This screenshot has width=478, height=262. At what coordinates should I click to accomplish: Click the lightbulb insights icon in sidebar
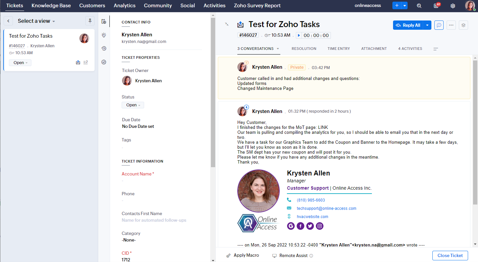tap(104, 35)
